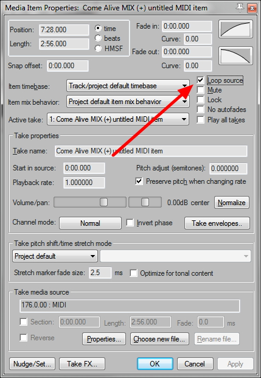This screenshot has width=261, height=378.
Task: Click the Playback rate field
Action: [x=84, y=183]
